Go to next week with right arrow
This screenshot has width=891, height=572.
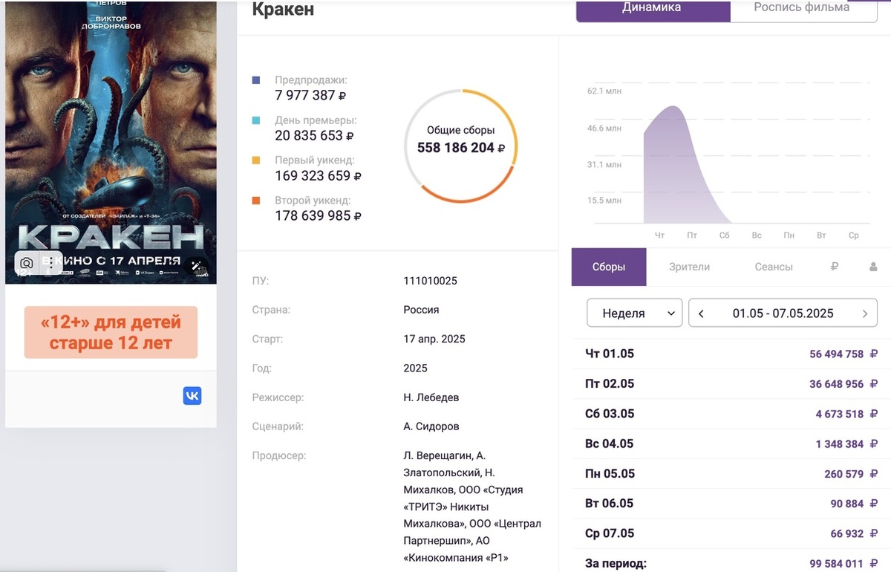point(865,313)
